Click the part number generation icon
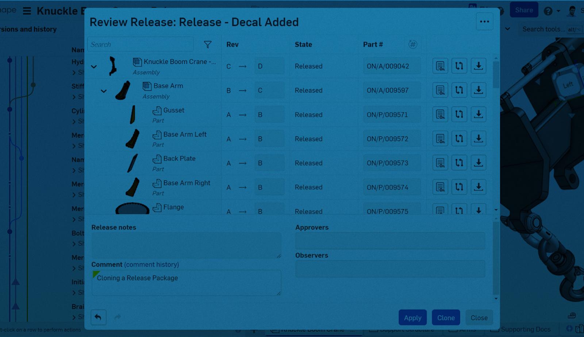This screenshot has width=584, height=337. (412, 45)
